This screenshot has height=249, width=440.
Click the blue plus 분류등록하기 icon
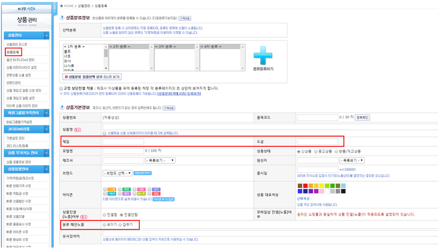263,55
